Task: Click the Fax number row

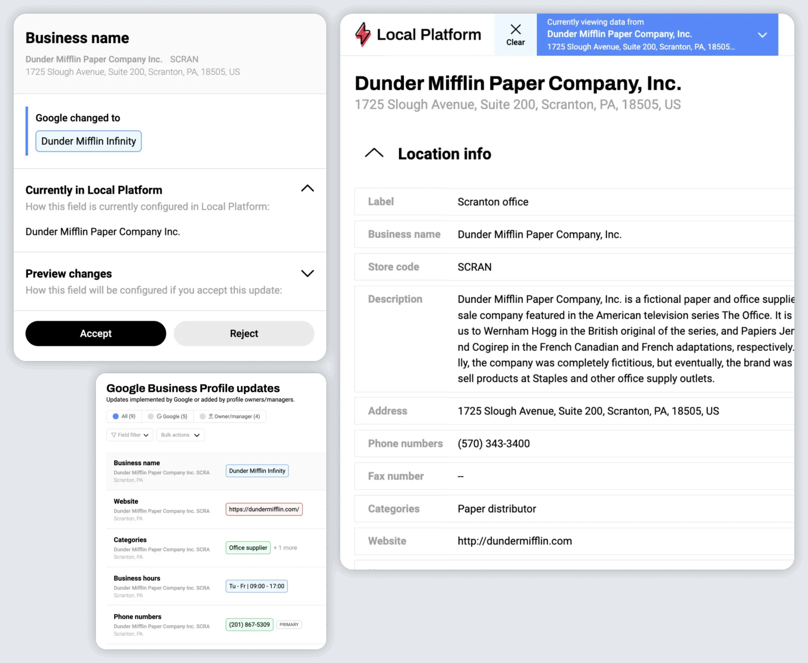Action: click(574, 476)
